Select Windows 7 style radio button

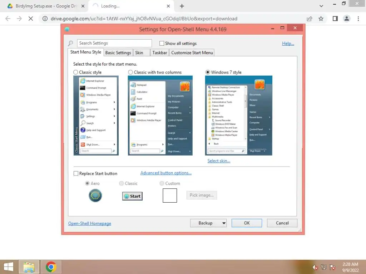click(x=208, y=72)
